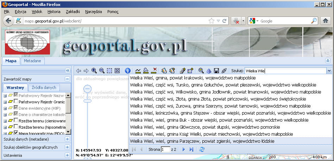Expand Rzeźba terenu (cieniowana) tree node

[x=5, y=121]
